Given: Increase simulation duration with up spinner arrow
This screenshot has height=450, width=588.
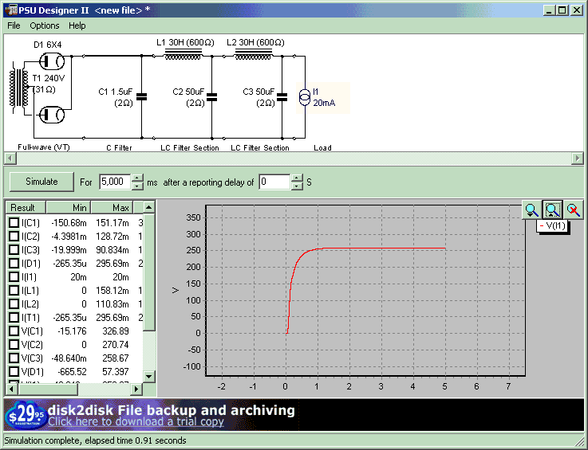Looking at the screenshot, I should coord(137,178).
